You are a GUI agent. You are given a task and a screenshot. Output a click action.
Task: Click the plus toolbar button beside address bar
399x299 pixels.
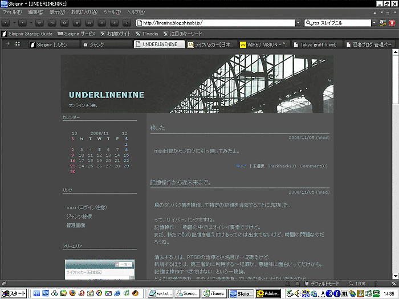127,23
